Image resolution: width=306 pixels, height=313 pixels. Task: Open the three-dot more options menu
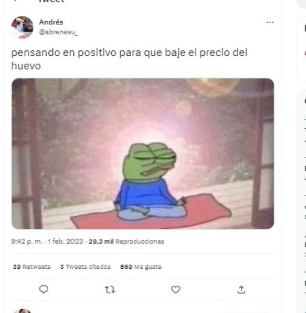click(270, 22)
